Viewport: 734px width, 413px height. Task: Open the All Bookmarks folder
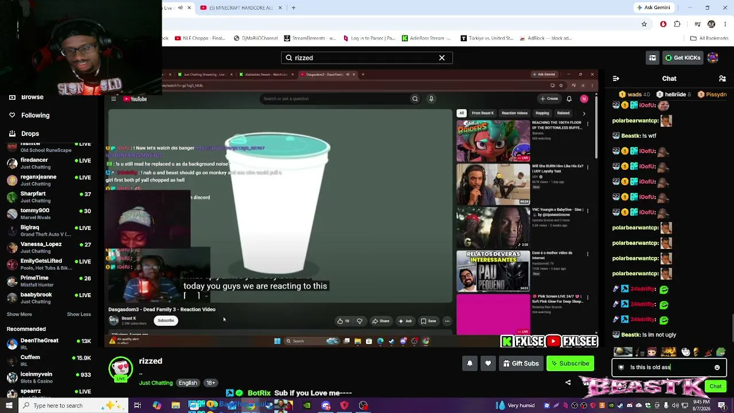pos(709,38)
